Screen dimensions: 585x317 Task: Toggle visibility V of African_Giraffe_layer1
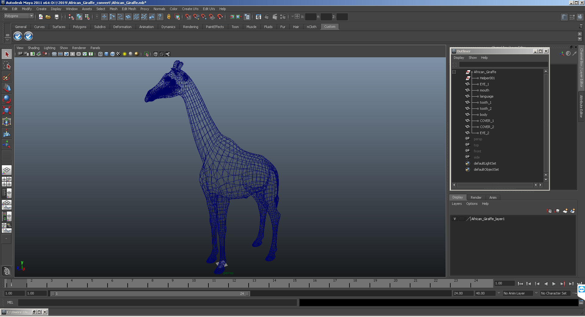click(x=455, y=219)
